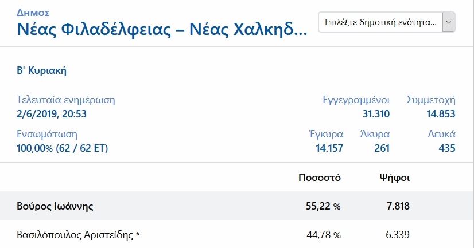Click the 'Ποσοστό' column header
Screen dimensions: 474x248
click(x=320, y=178)
